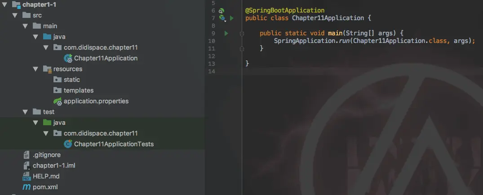Click the fold end marker on line 11
The height and width of the screenshot is (195, 483).
pyautogui.click(x=242, y=48)
